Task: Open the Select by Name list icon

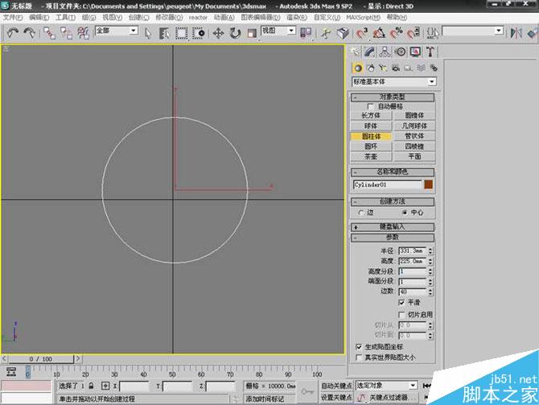Action: [x=164, y=33]
